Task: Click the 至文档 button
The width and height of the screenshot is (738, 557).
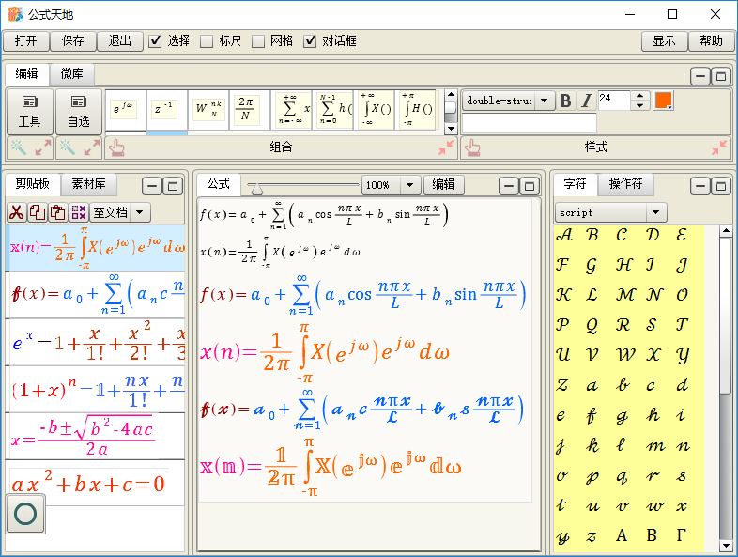Action: coord(111,212)
